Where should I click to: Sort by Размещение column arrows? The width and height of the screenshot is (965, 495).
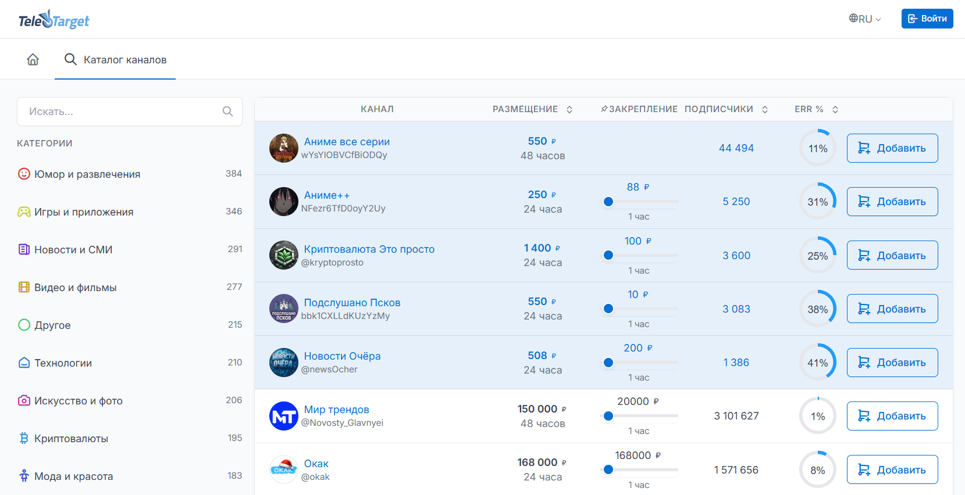click(569, 109)
